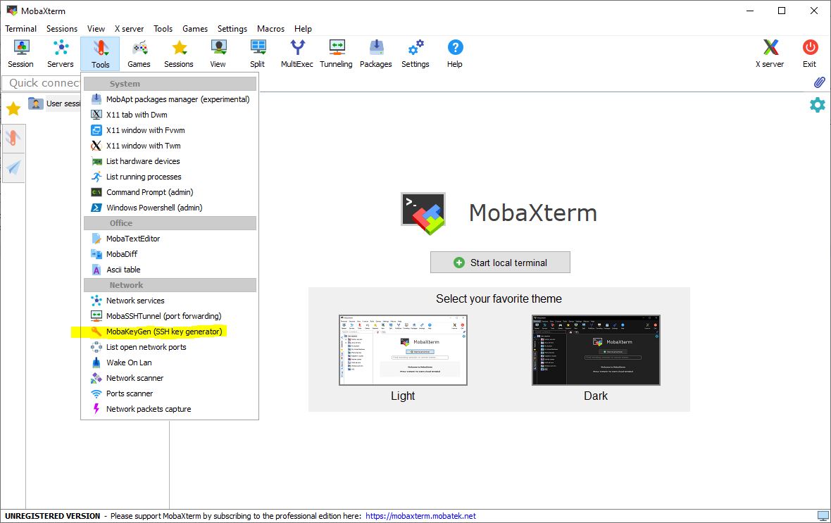Screen dimensions: 831x523
Task: Select the star tab in left sidebar
Action: [x=13, y=108]
